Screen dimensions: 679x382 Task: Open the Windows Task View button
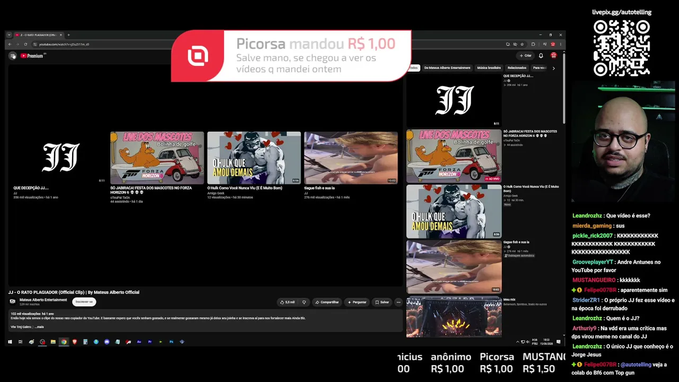click(x=20, y=342)
